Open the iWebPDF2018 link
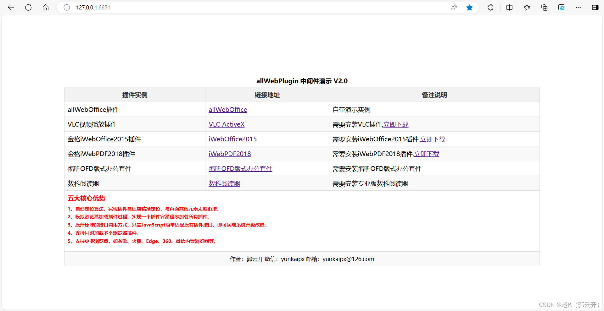This screenshot has height=311, width=604. click(x=230, y=154)
